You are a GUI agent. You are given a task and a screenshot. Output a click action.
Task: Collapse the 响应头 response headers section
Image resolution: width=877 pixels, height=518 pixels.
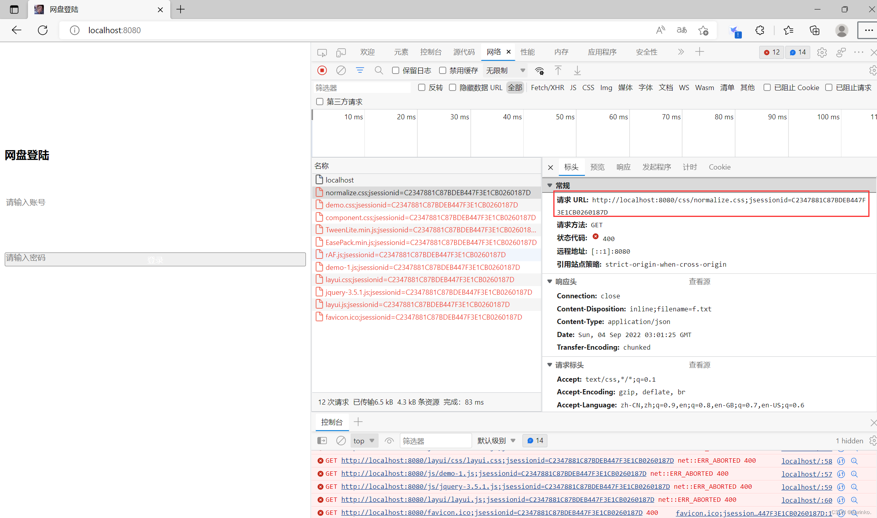pos(549,281)
